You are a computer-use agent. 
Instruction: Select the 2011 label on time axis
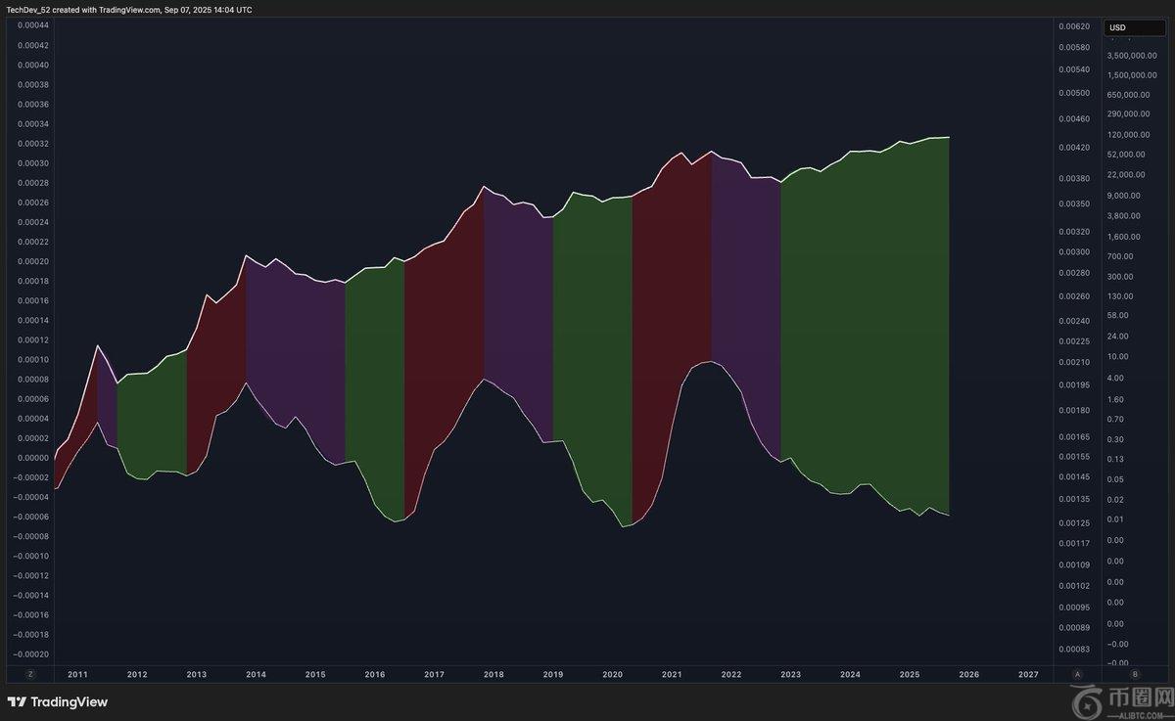(x=77, y=674)
